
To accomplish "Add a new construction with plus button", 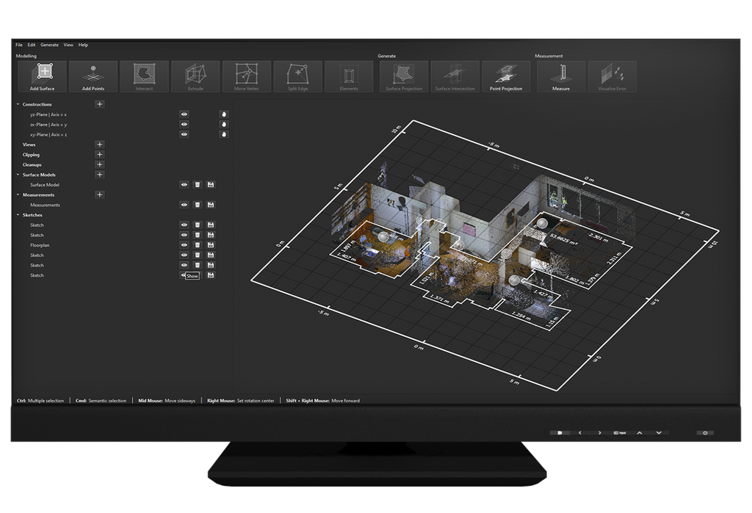I will point(100,104).
